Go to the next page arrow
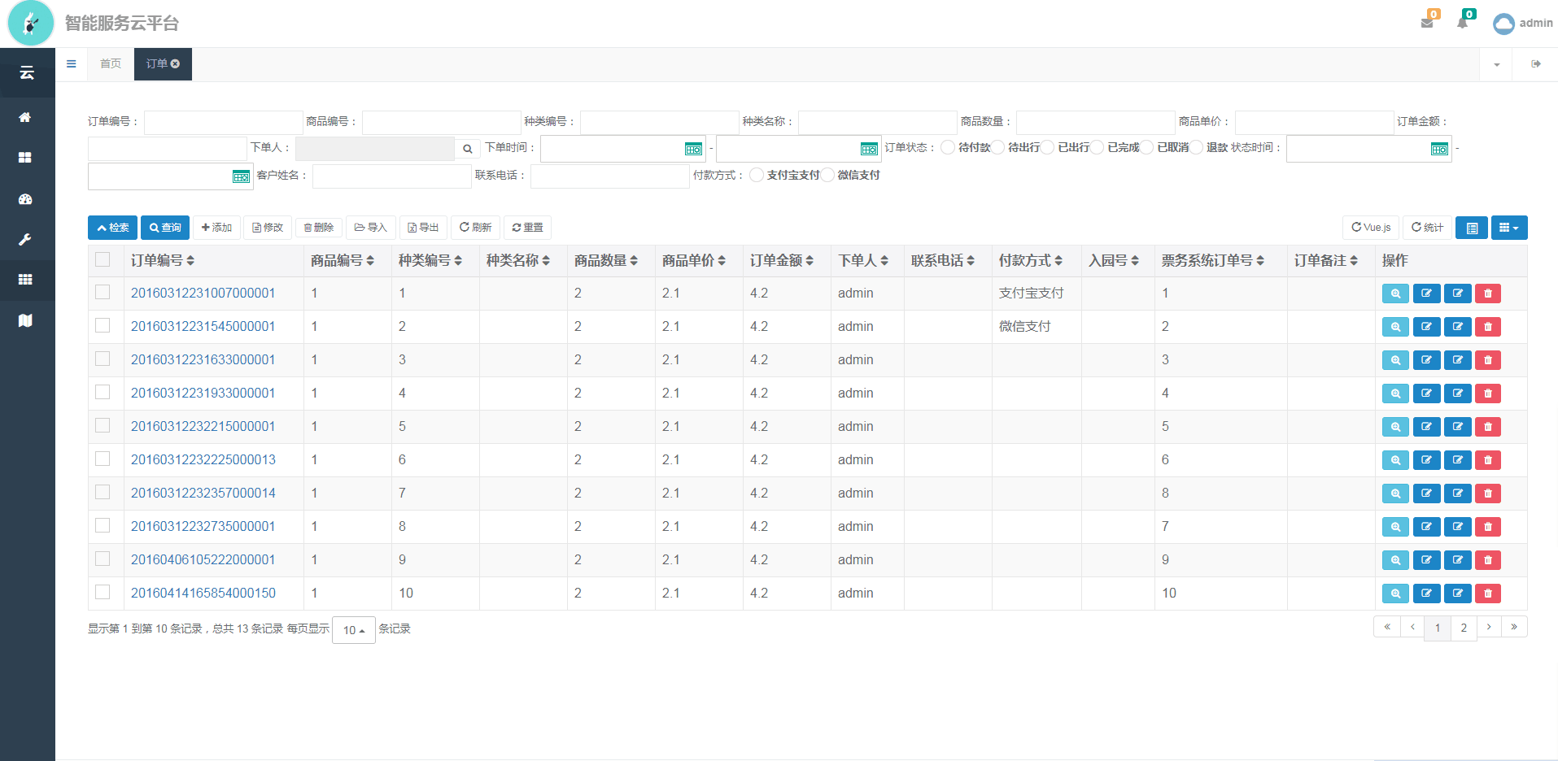The width and height of the screenshot is (1558, 761). pos(1489,627)
